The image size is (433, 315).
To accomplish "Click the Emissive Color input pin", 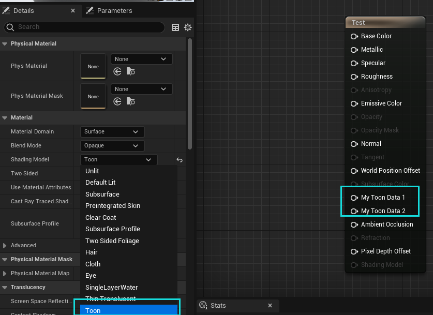I will (354, 103).
